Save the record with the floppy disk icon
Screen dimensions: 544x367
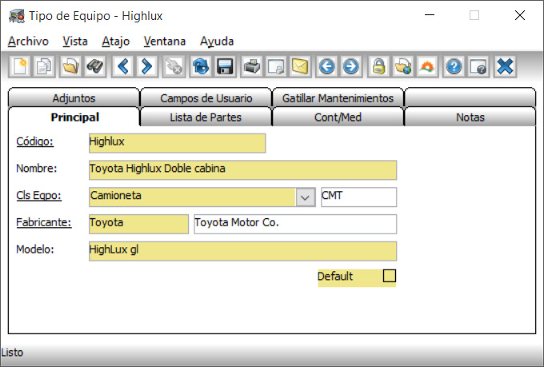click(225, 66)
